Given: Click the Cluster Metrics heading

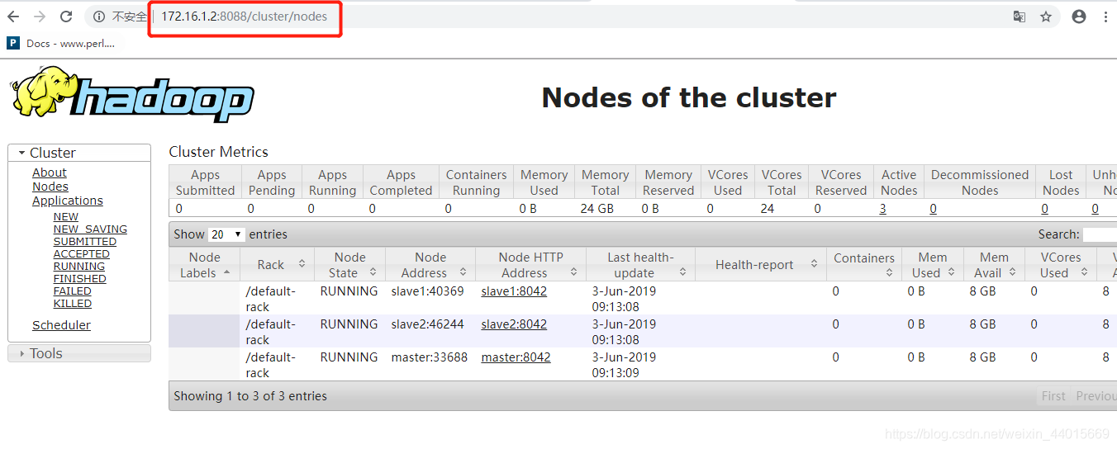Looking at the screenshot, I should [219, 152].
